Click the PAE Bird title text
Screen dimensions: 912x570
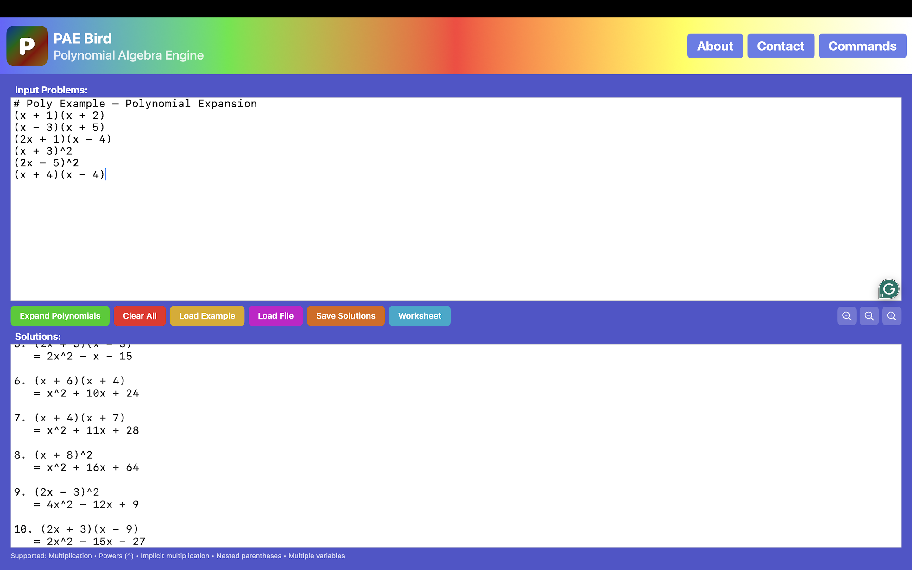pos(83,38)
